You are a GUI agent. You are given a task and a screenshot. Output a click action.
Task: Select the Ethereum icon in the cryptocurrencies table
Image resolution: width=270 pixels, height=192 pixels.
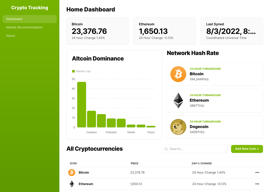[71, 184]
